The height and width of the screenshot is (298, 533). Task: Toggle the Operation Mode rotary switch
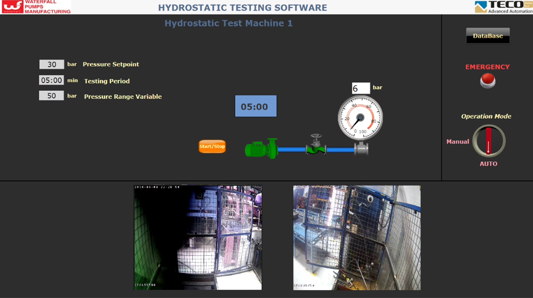tap(489, 141)
